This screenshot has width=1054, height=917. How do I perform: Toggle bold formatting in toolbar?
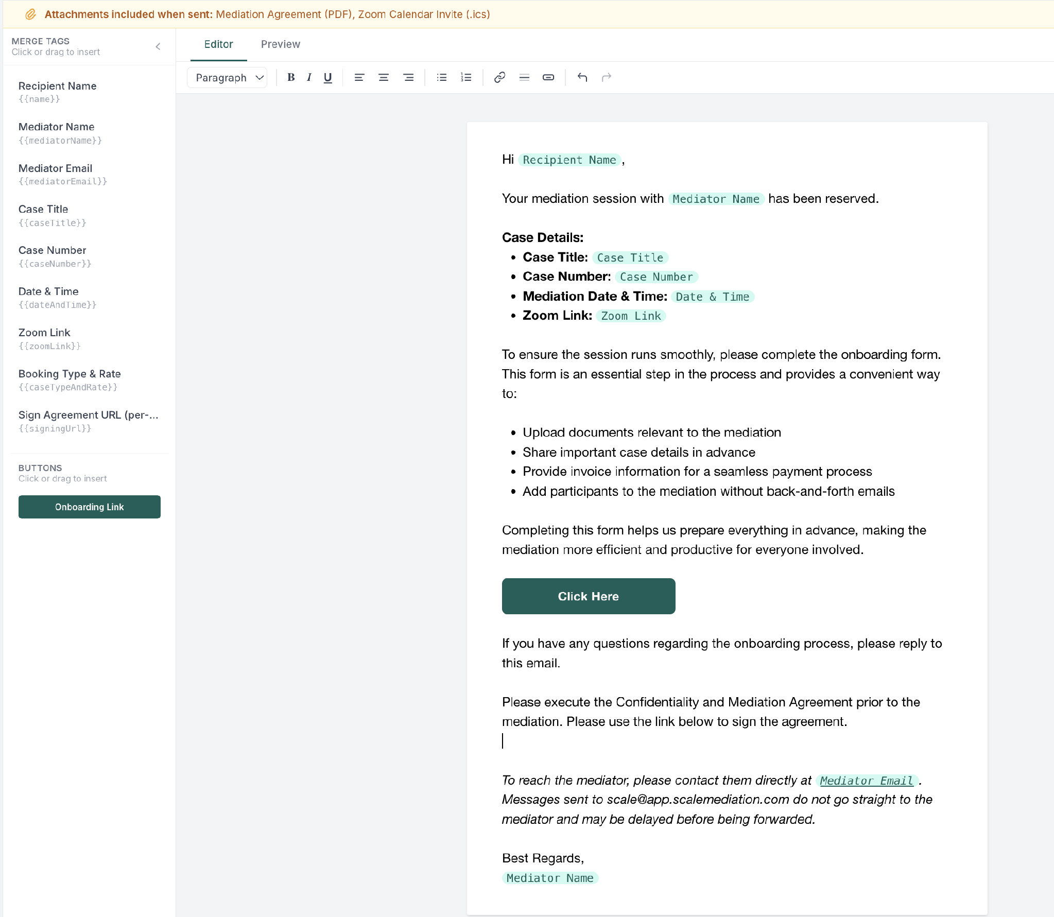click(291, 77)
